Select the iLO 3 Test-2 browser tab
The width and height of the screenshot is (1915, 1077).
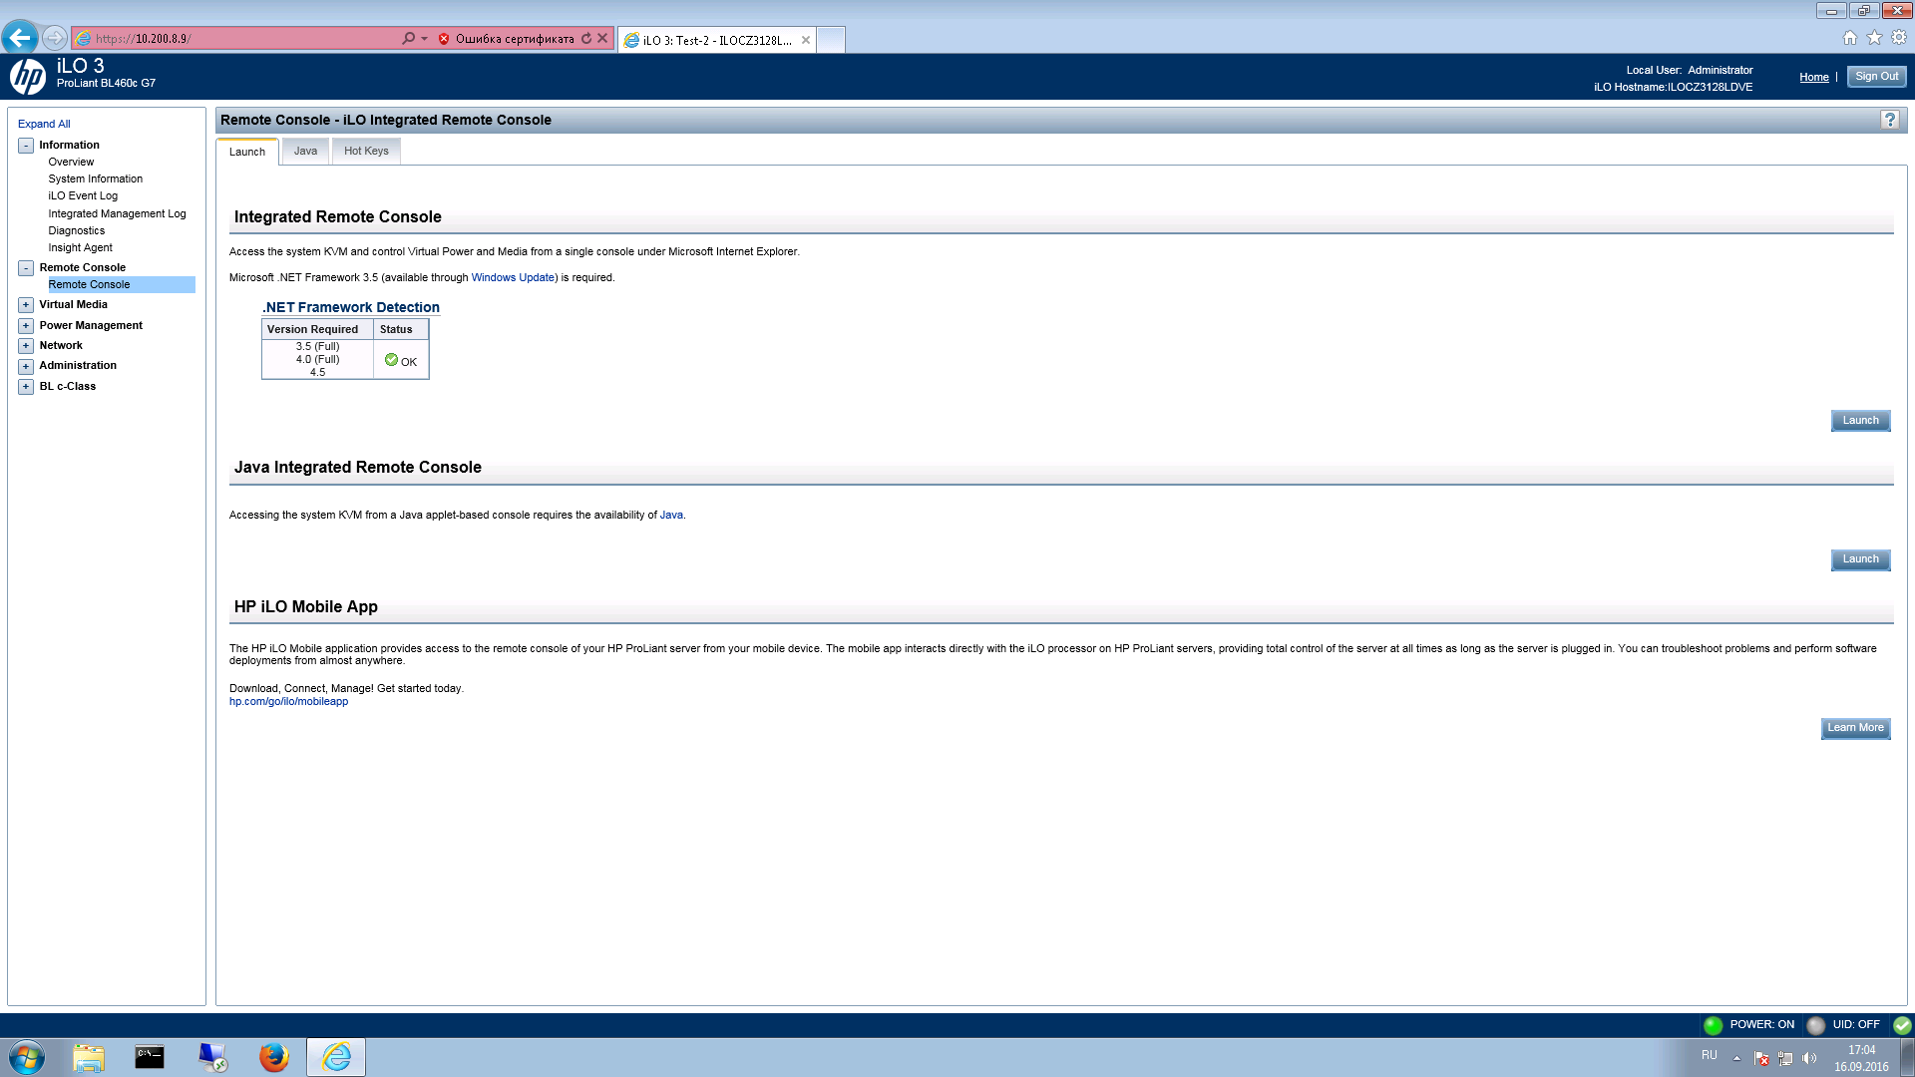coord(716,40)
